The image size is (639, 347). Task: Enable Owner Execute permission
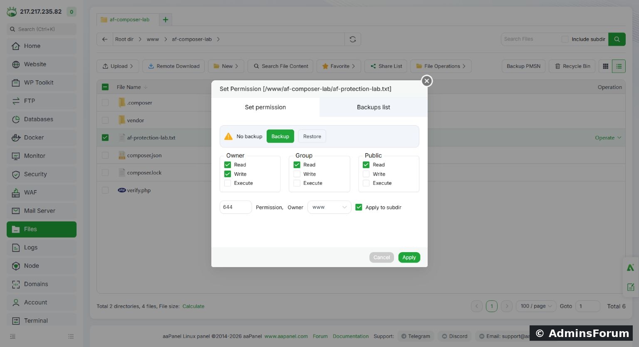click(228, 183)
